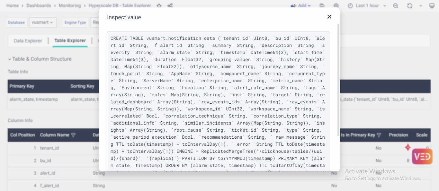Open the vusmart database dropdown
The image size is (439, 191).
42,22
